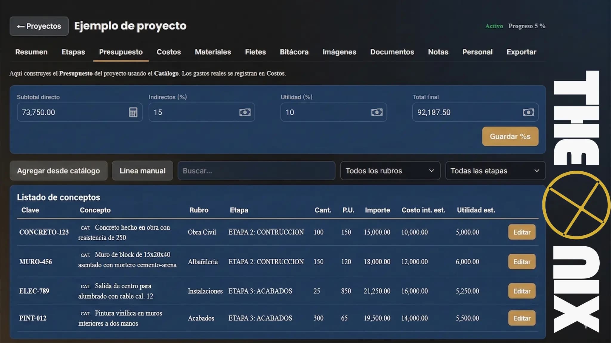This screenshot has width=611, height=343.
Task: Switch to the Etapas tab
Action: click(73, 52)
